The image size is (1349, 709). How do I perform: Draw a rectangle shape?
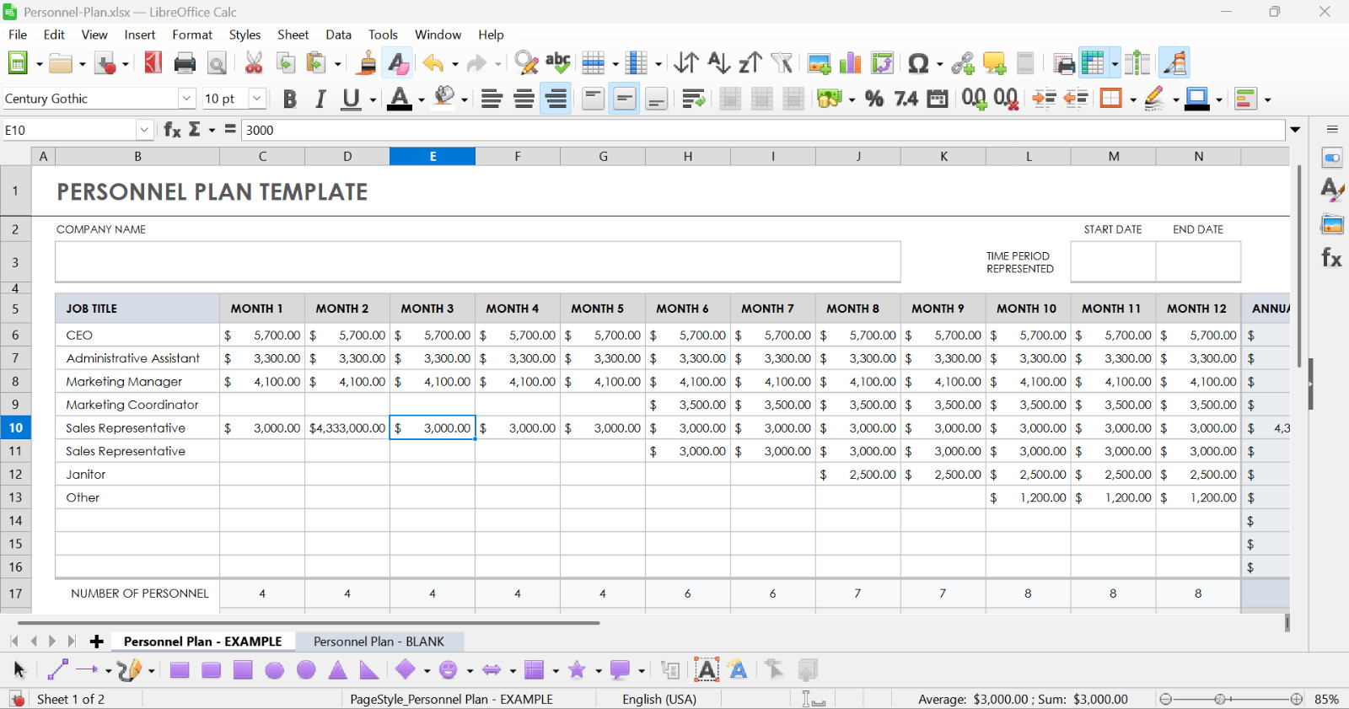[180, 670]
